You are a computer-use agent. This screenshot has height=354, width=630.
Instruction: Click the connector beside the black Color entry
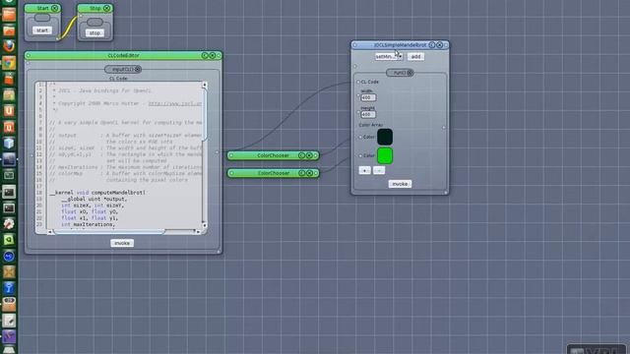coord(360,138)
